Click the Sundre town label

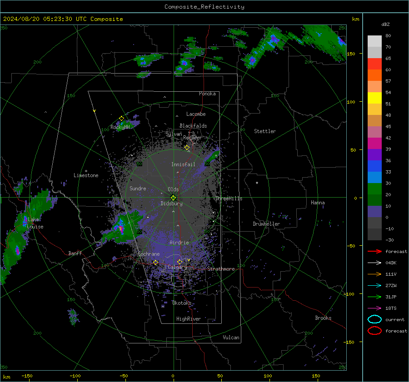(x=138, y=188)
